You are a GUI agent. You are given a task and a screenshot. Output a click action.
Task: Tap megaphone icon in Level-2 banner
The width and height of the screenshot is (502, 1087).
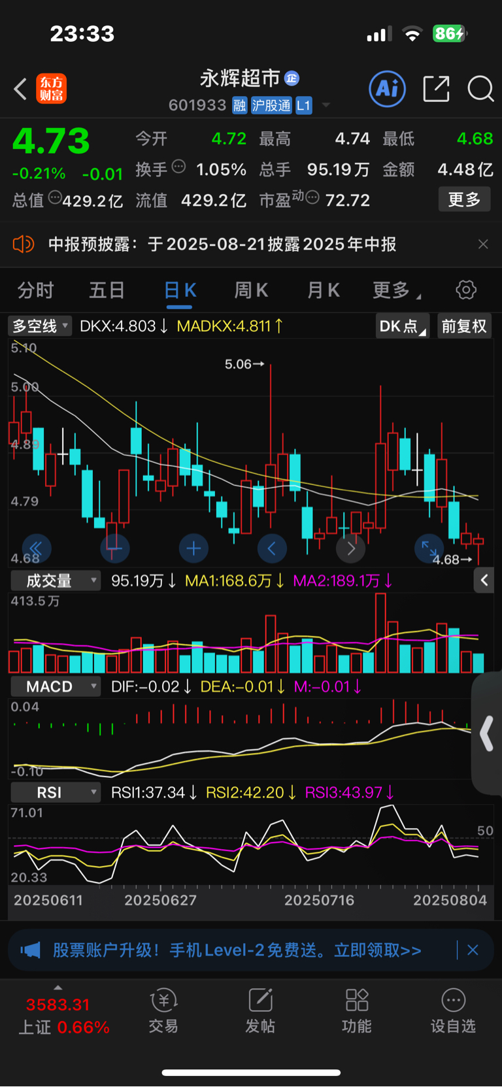coord(30,950)
